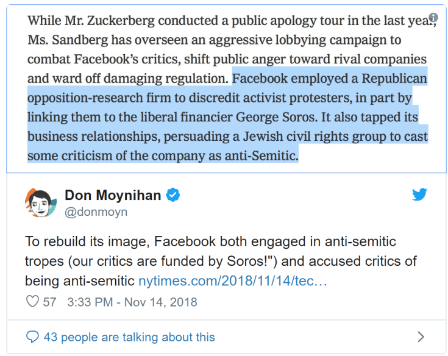Click the highlighted Facebook employed a Republican passage

pos(329,79)
